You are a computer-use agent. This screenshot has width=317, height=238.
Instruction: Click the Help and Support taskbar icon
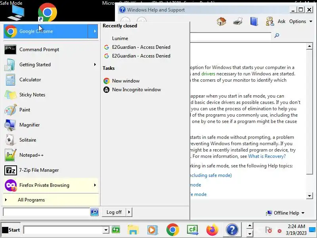[x=232, y=230]
